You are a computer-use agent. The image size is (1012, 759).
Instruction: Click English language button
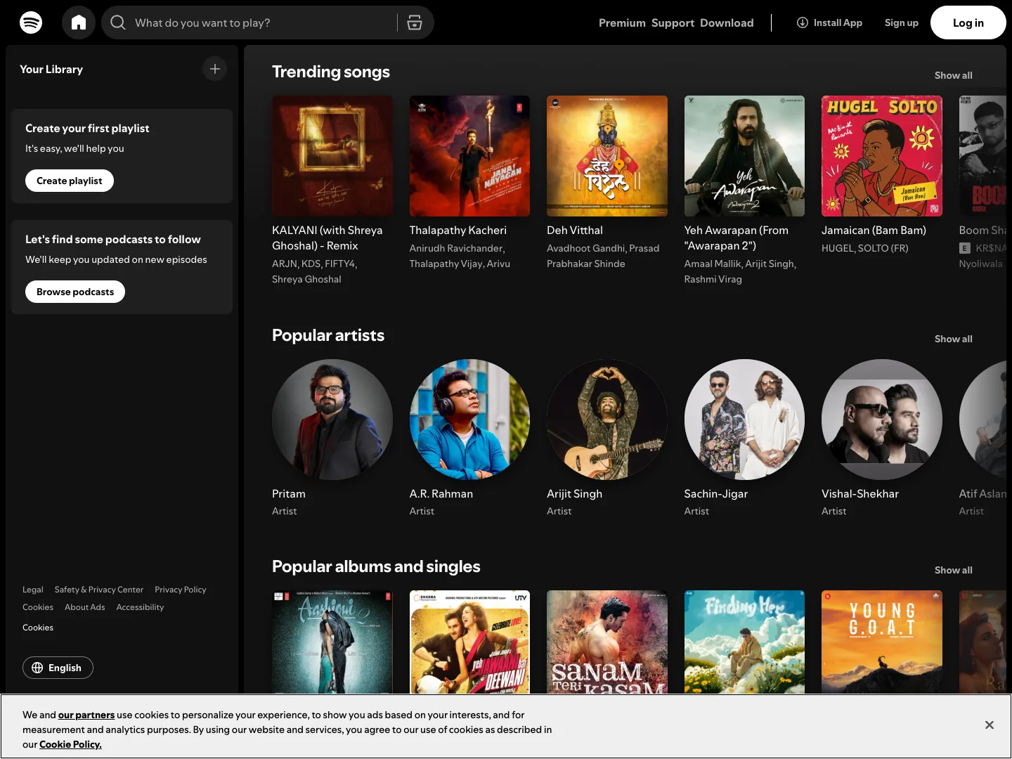point(58,668)
